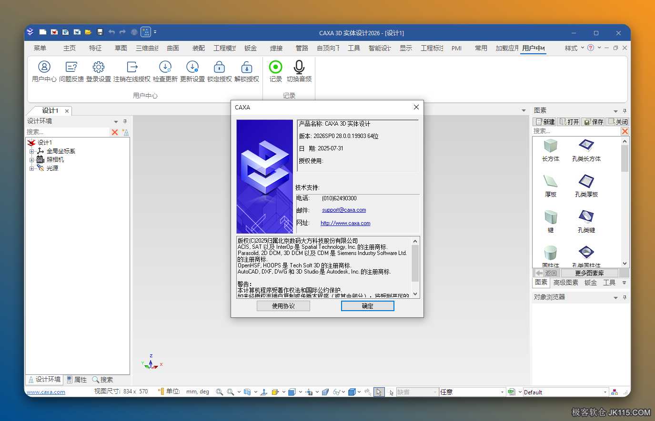Screen dimensions: 655x421
Task: Open 更新设置 in the ribbon
Action: (x=192, y=71)
